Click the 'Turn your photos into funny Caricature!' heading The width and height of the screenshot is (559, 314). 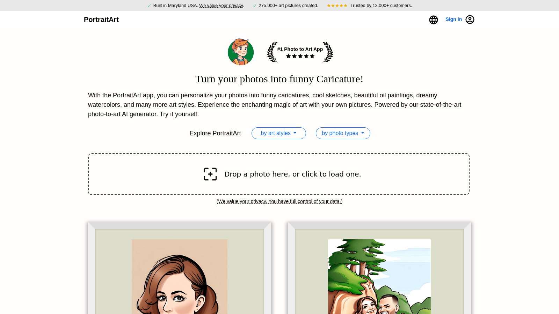click(x=279, y=79)
